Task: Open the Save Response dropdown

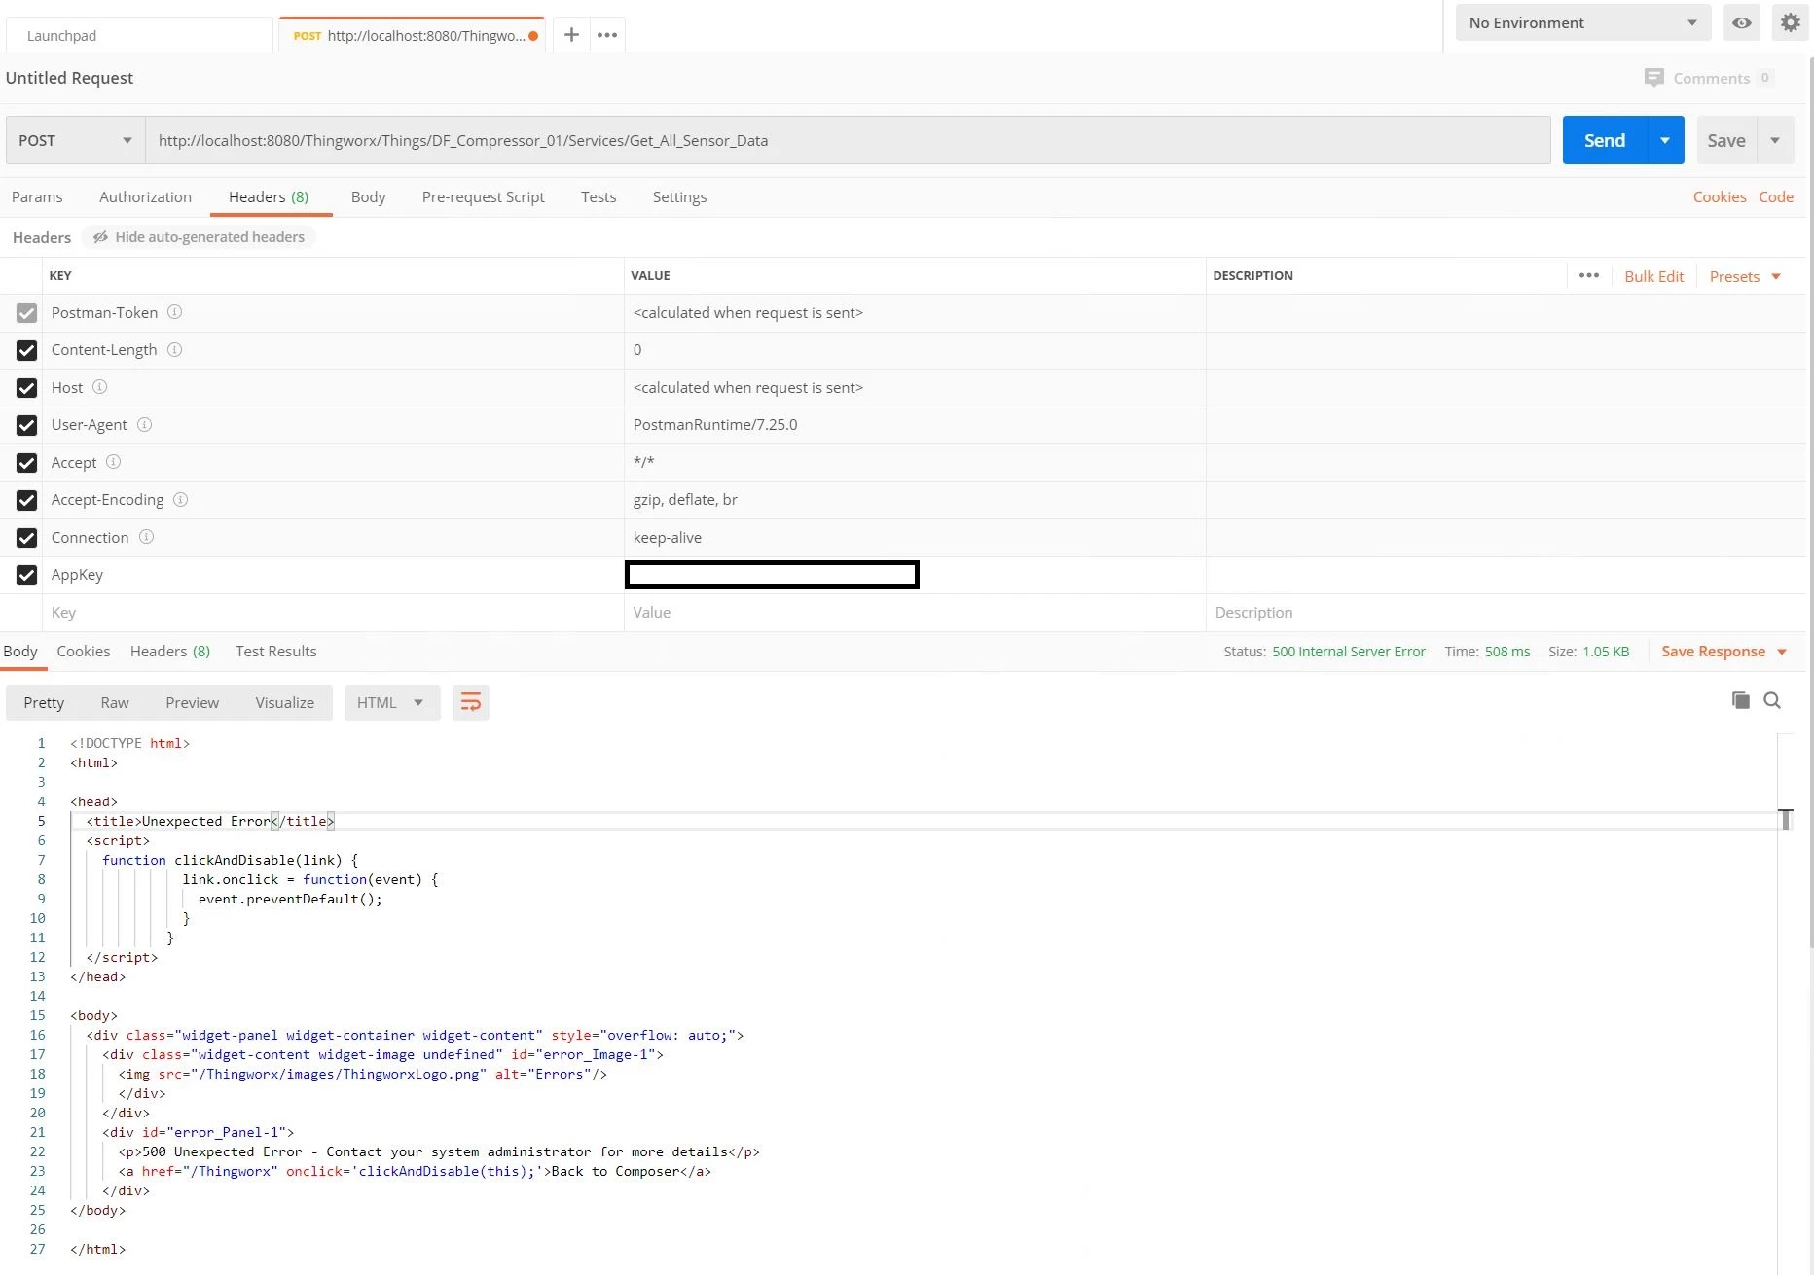Action: [1723, 651]
